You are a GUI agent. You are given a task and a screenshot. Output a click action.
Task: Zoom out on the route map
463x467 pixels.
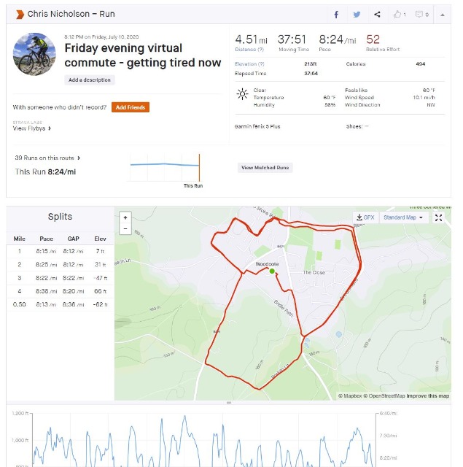click(x=125, y=228)
